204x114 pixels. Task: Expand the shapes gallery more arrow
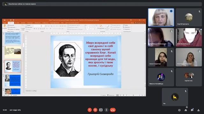point(97,29)
